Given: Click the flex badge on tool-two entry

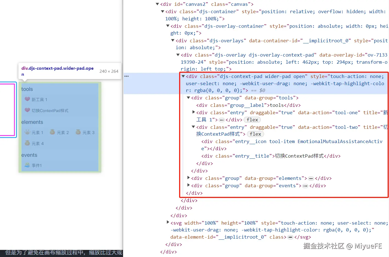Looking at the screenshot, I should coord(255,134).
